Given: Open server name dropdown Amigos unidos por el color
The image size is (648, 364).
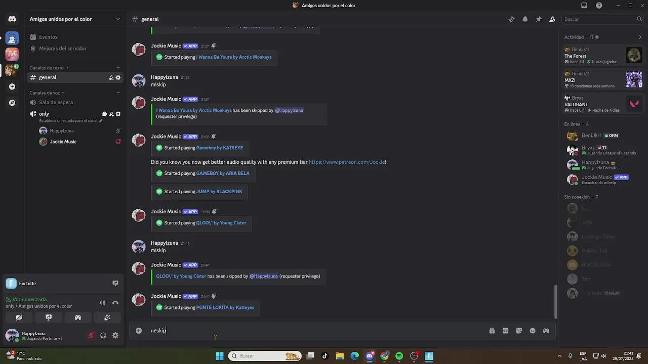Looking at the screenshot, I should [x=75, y=19].
